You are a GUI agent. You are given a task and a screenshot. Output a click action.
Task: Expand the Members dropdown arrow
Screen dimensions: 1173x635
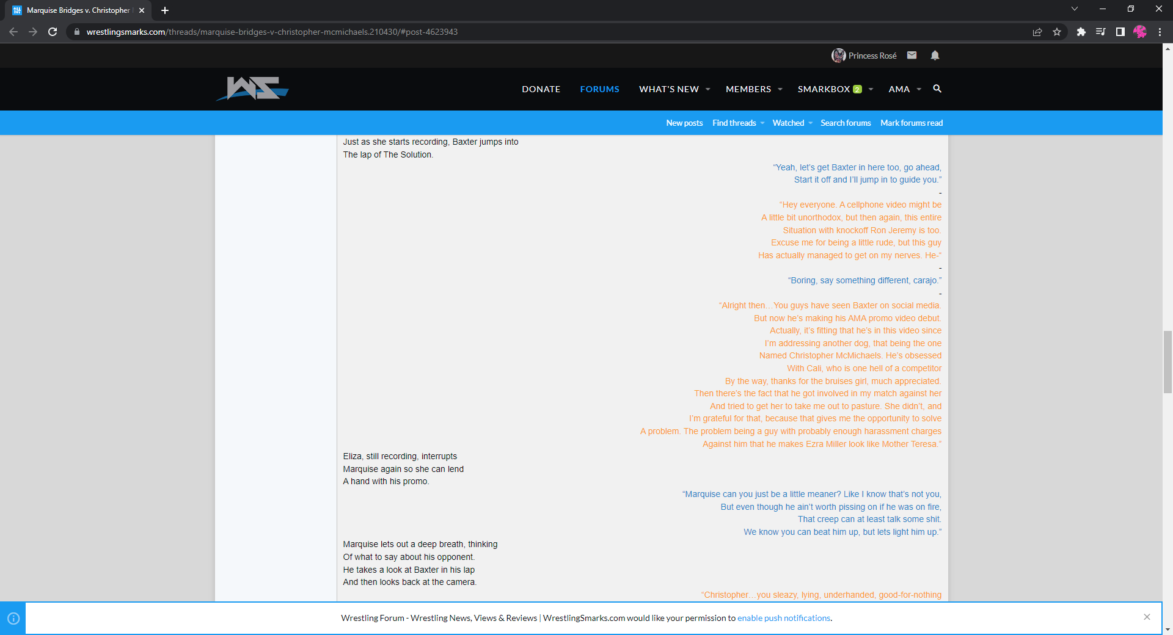(780, 89)
